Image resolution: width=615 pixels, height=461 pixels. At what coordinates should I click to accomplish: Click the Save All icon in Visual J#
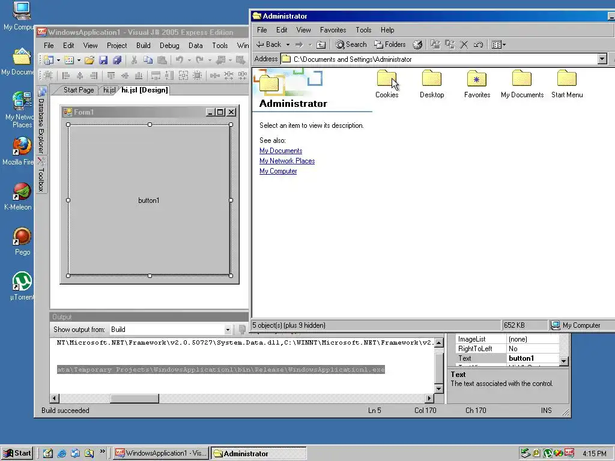tap(117, 60)
